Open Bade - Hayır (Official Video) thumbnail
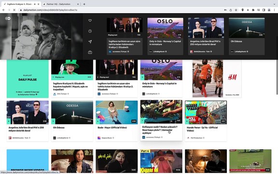Image resolution: width=278 pixels, height=174 pixels. click(117, 112)
